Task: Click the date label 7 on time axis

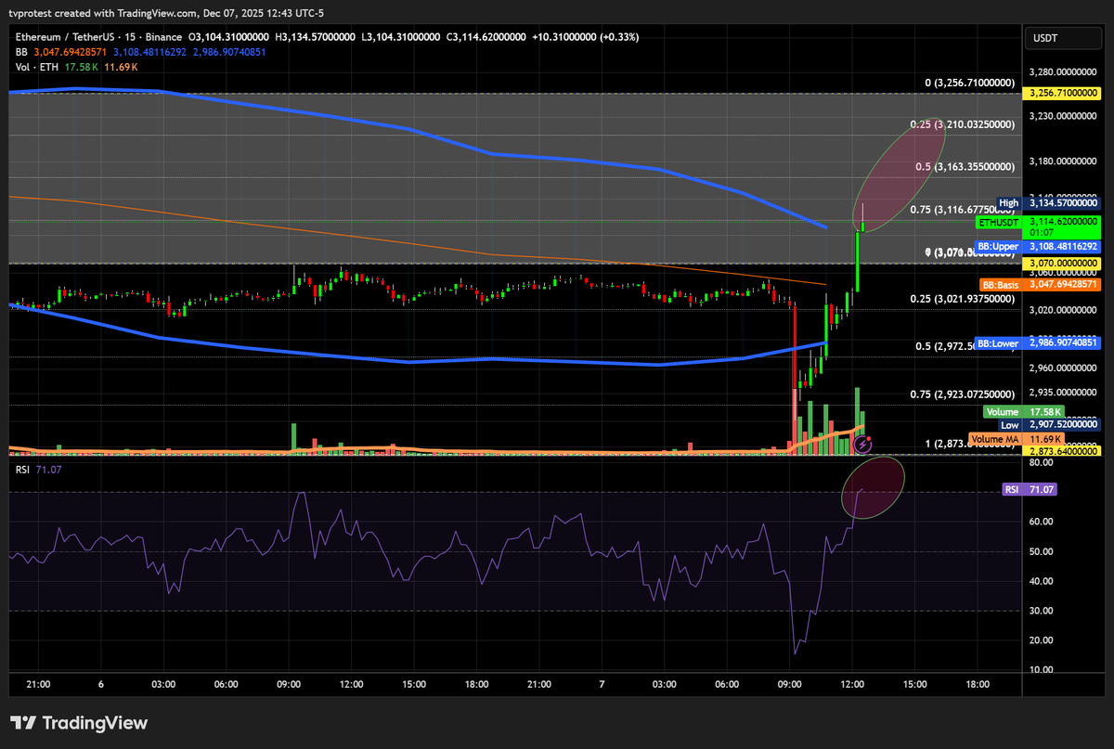Action: tap(602, 684)
